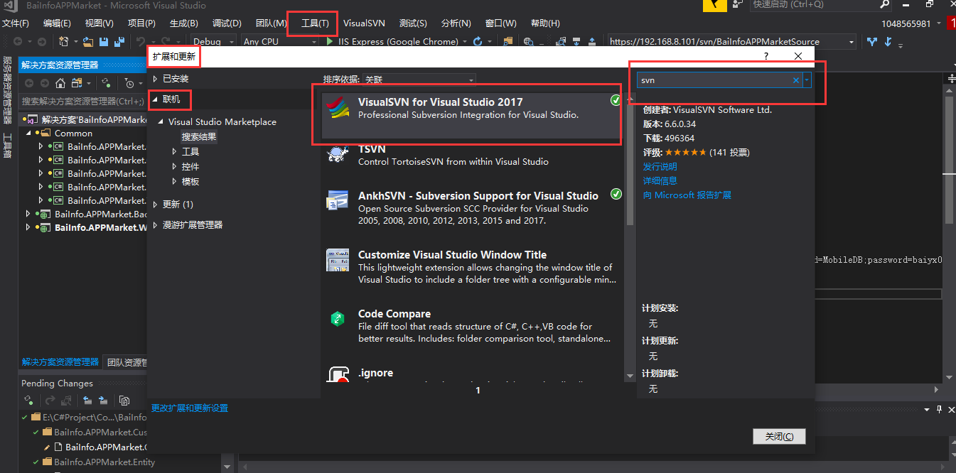Image resolution: width=956 pixels, height=473 pixels.
Task: Click the 关闭(C) button
Action: point(779,436)
